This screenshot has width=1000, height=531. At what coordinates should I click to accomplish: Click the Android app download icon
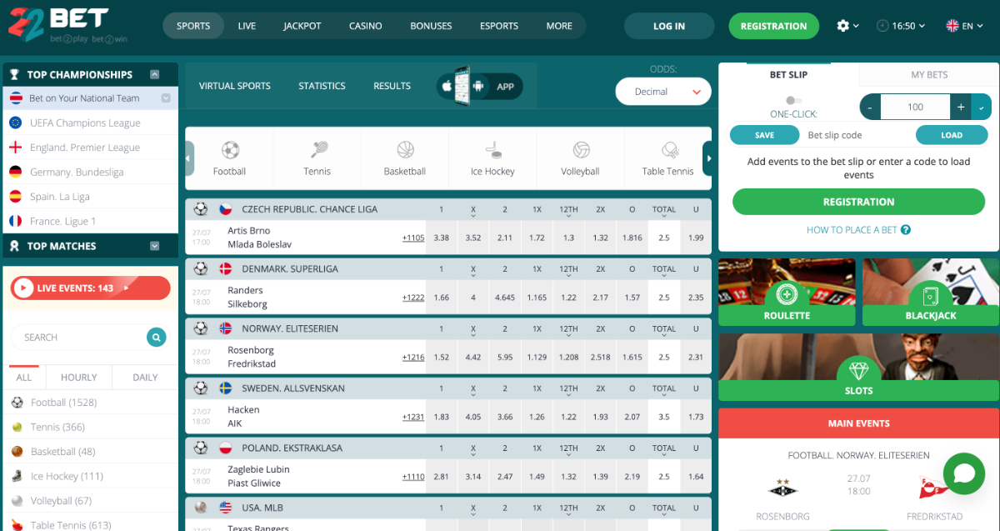tap(477, 86)
